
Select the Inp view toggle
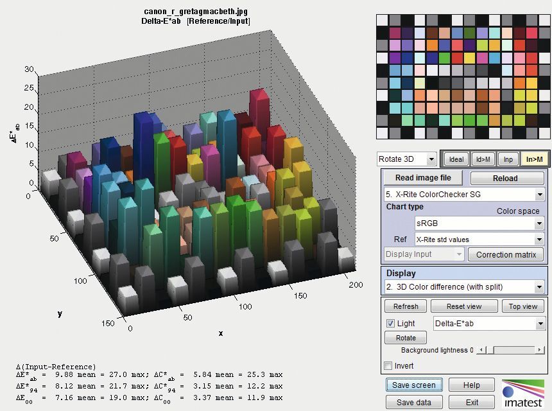pos(508,159)
